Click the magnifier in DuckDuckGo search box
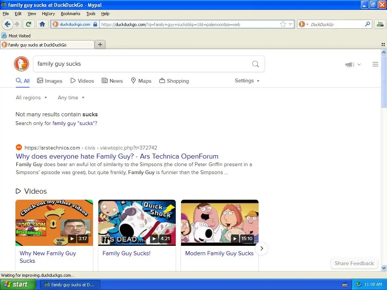Viewport: 387px width, 290px height. (255, 64)
